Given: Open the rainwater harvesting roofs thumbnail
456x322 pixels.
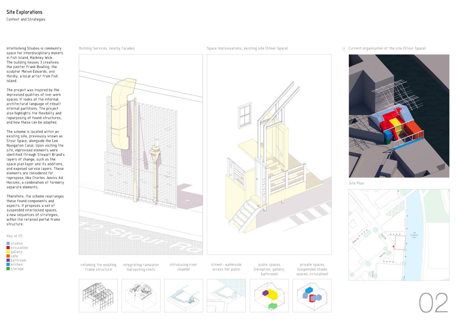Looking at the screenshot, I should pos(141,295).
